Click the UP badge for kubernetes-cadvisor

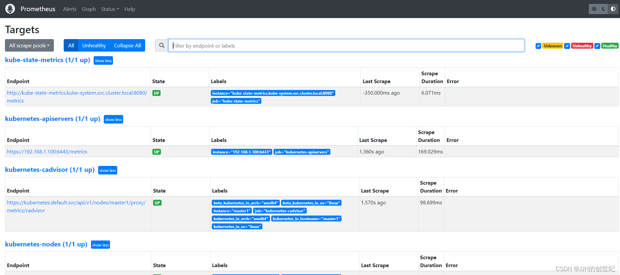157,203
